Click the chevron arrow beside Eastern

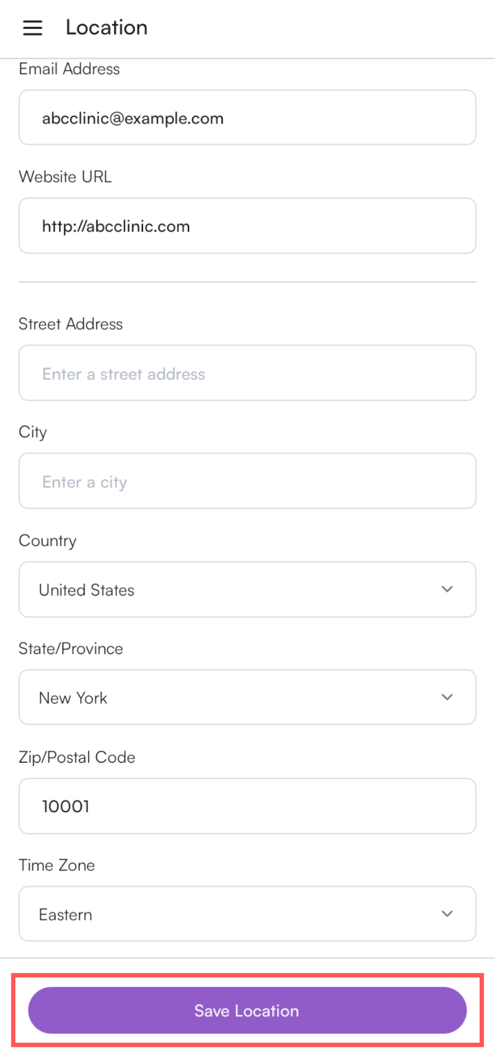(447, 913)
